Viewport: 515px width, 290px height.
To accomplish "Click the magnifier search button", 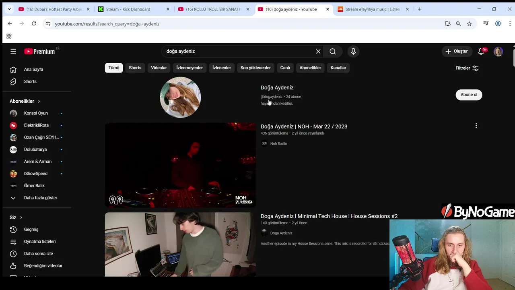I will point(333,51).
